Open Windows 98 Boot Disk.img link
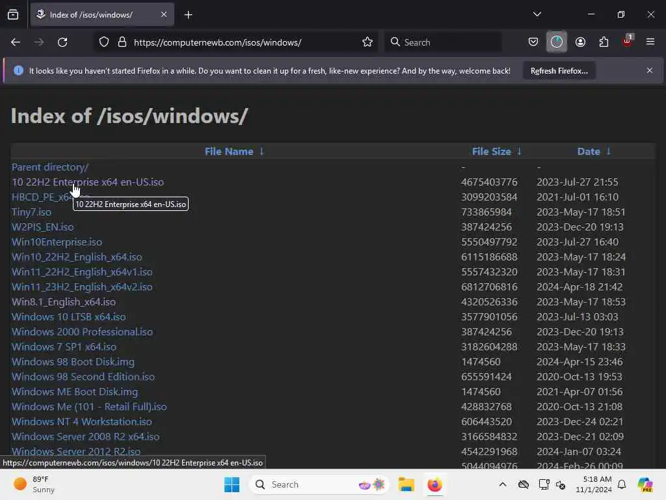This screenshot has height=500, width=666. (73, 362)
